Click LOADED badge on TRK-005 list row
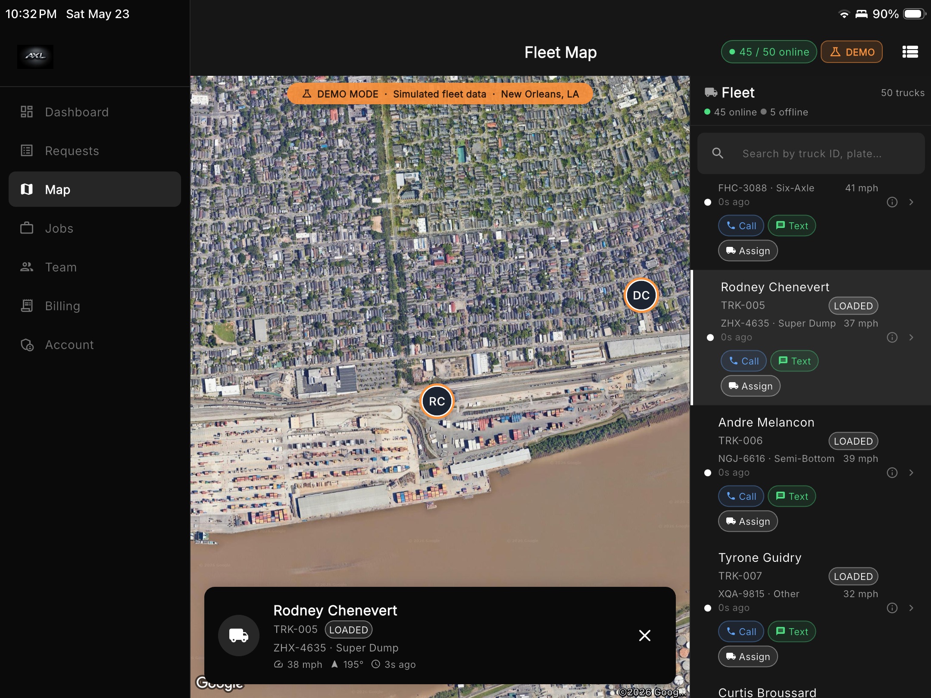The image size is (931, 698). [853, 306]
